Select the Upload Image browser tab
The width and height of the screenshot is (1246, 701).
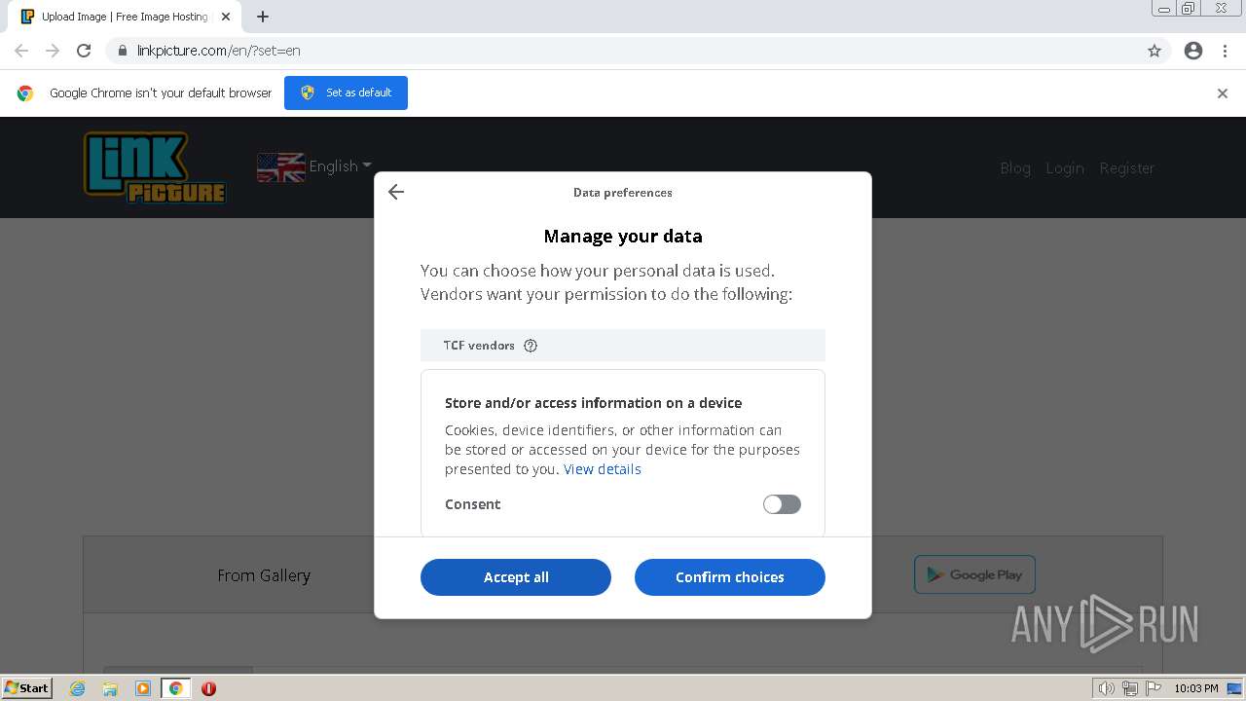coord(125,17)
